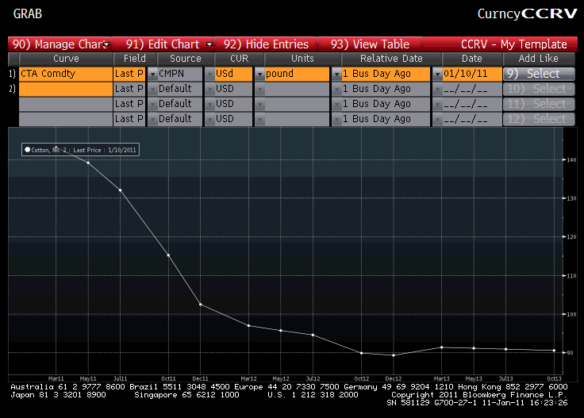The image size is (584, 418).
Task: Click the Dec11 data point on curve
Action: pos(201,305)
